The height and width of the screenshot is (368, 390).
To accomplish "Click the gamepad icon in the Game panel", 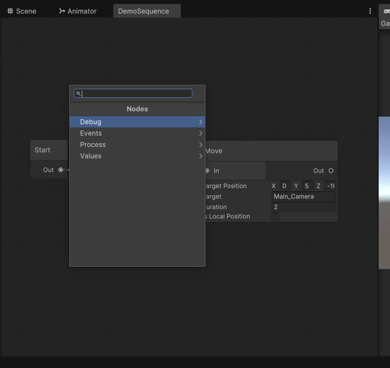I will tap(386, 11).
